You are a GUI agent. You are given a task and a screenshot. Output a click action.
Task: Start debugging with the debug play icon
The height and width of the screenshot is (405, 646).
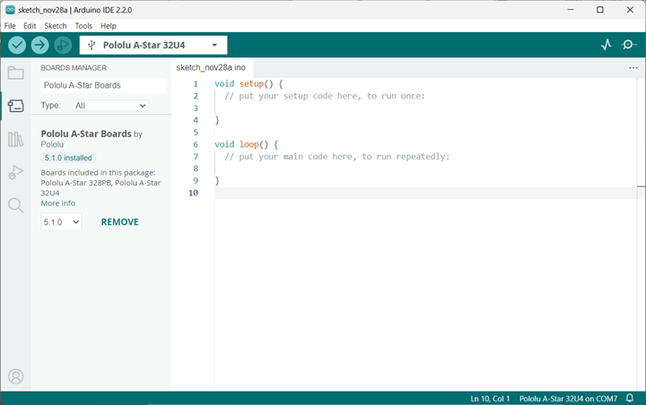[63, 45]
